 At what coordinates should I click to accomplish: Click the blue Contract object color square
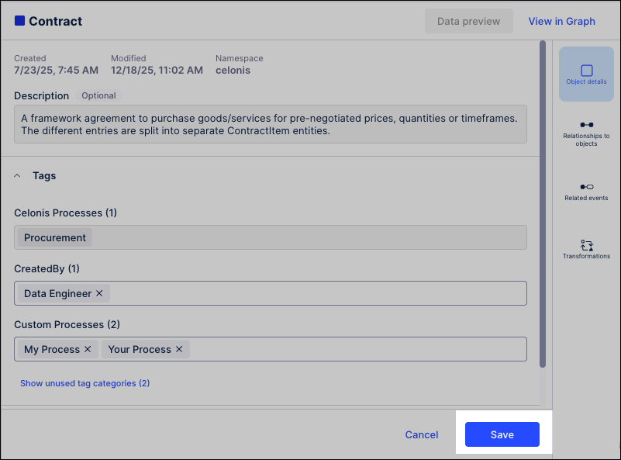[x=19, y=21]
